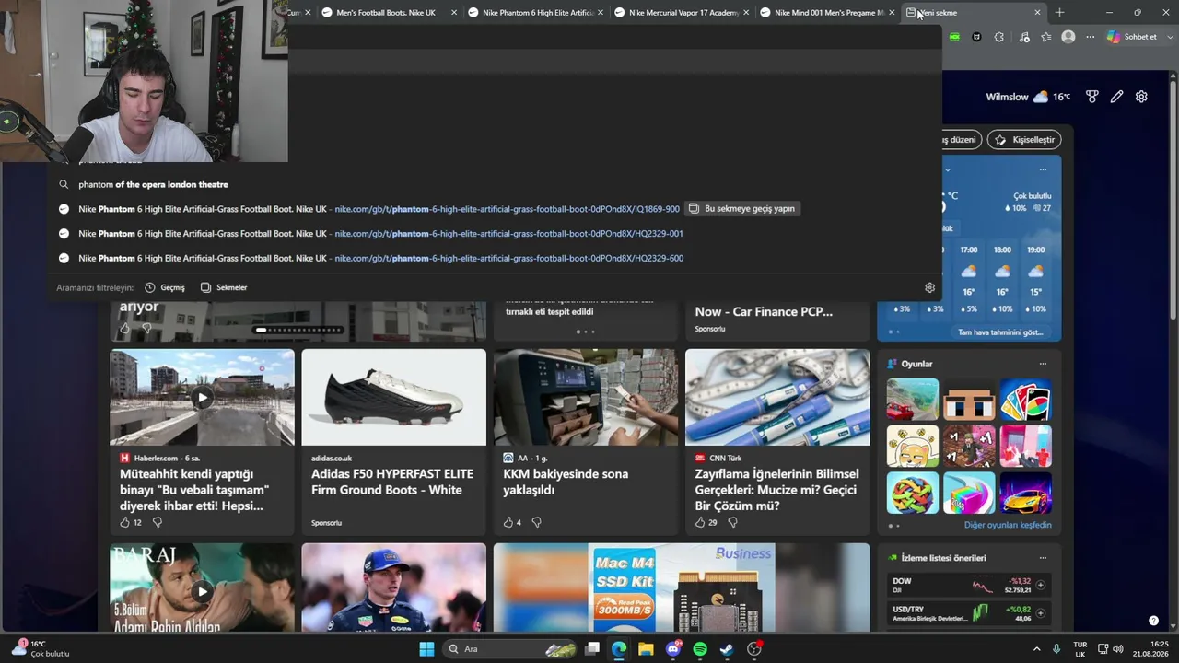Screen dimensions: 1179x663
Task: Open a new browser tab with plus
Action: pos(1059,13)
